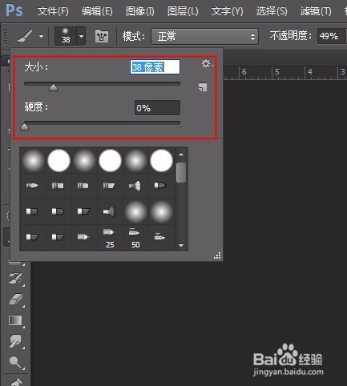This screenshot has height=386, width=347.
Task: Open the 图像(I) menu
Action: coord(140,11)
